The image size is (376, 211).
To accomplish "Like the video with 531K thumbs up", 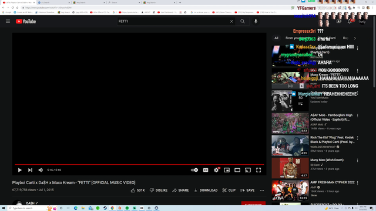I will click(x=138, y=190).
